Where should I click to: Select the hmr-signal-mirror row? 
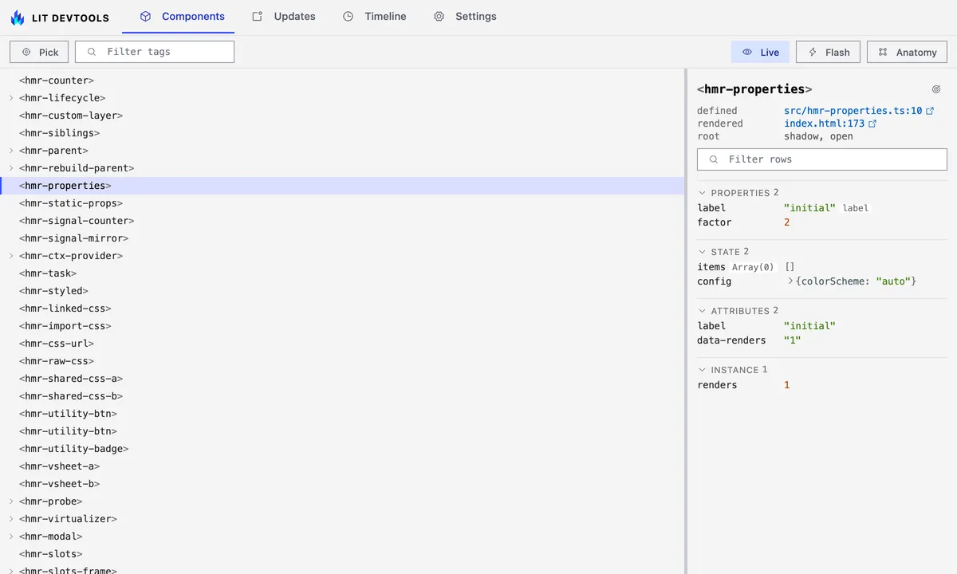point(342,238)
